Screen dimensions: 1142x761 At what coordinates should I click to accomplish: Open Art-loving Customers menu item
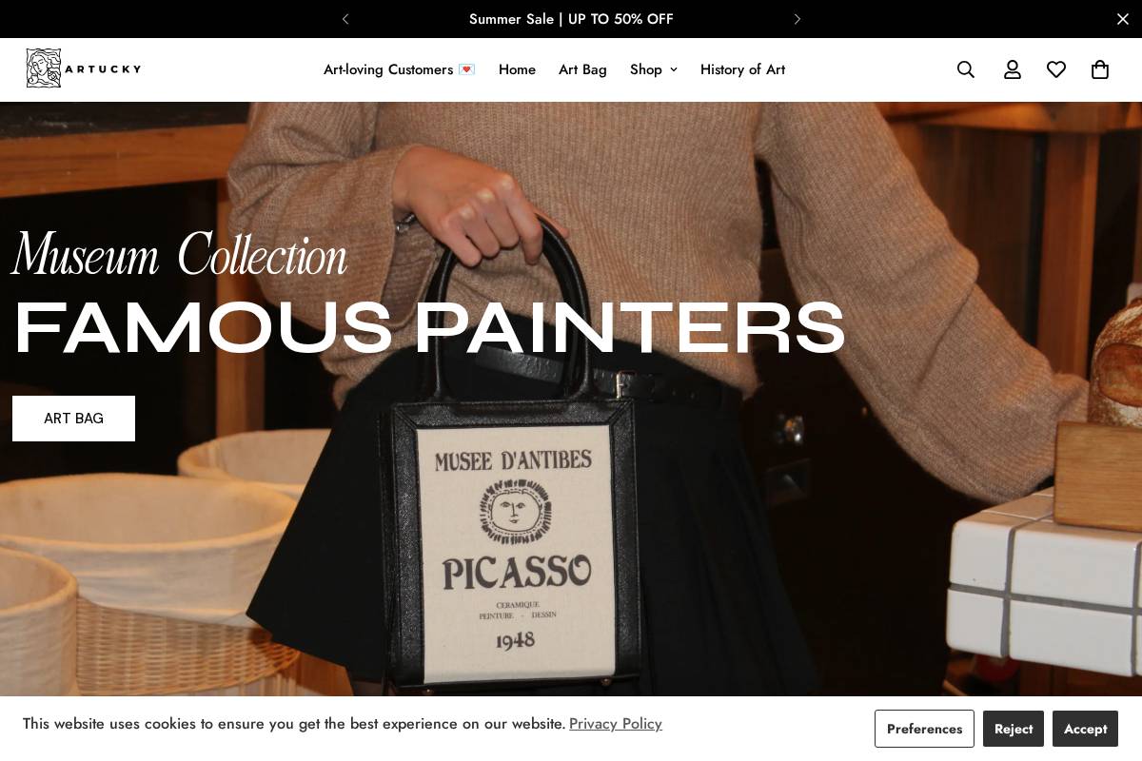pyautogui.click(x=399, y=69)
